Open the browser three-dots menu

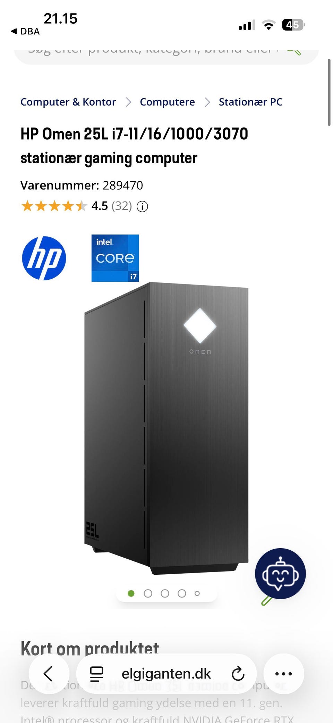click(x=284, y=674)
